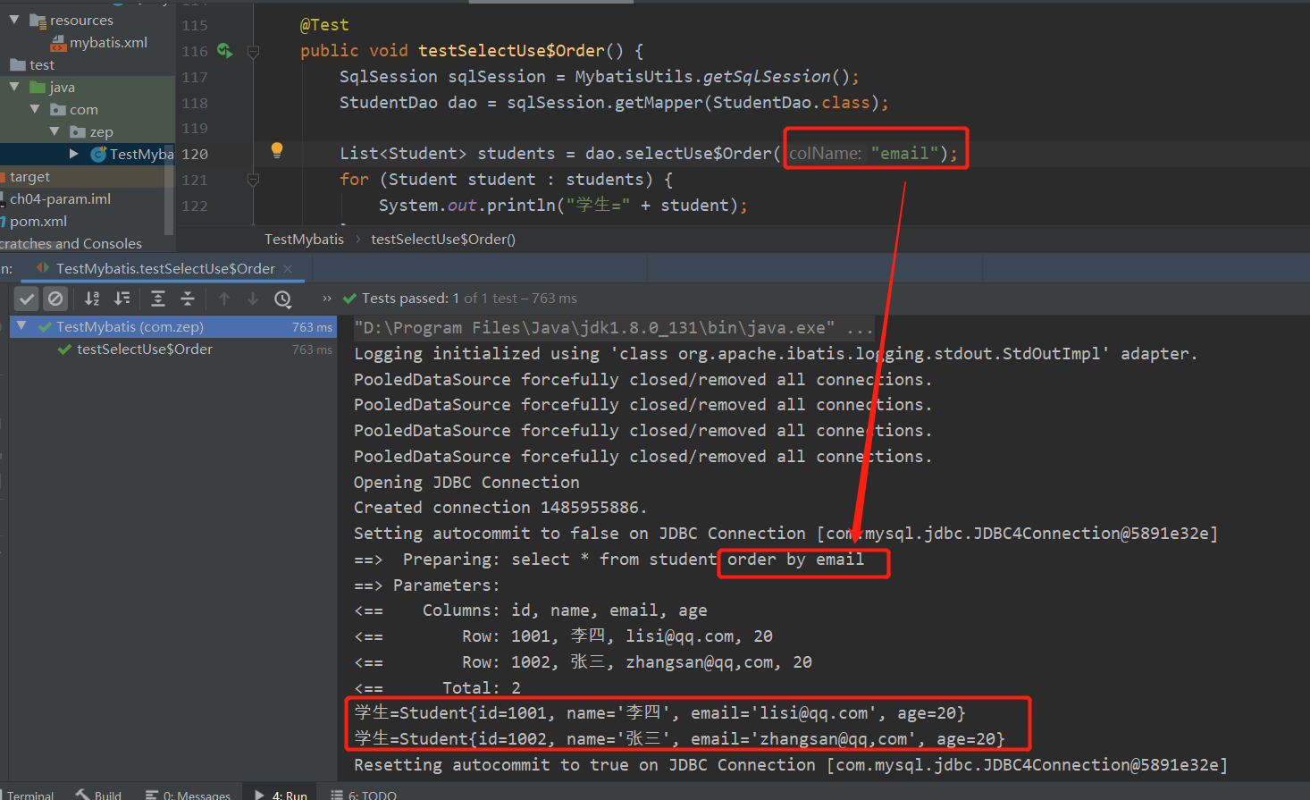Image resolution: width=1310 pixels, height=800 pixels.
Task: Open mybatis.xml file
Action: 108,42
